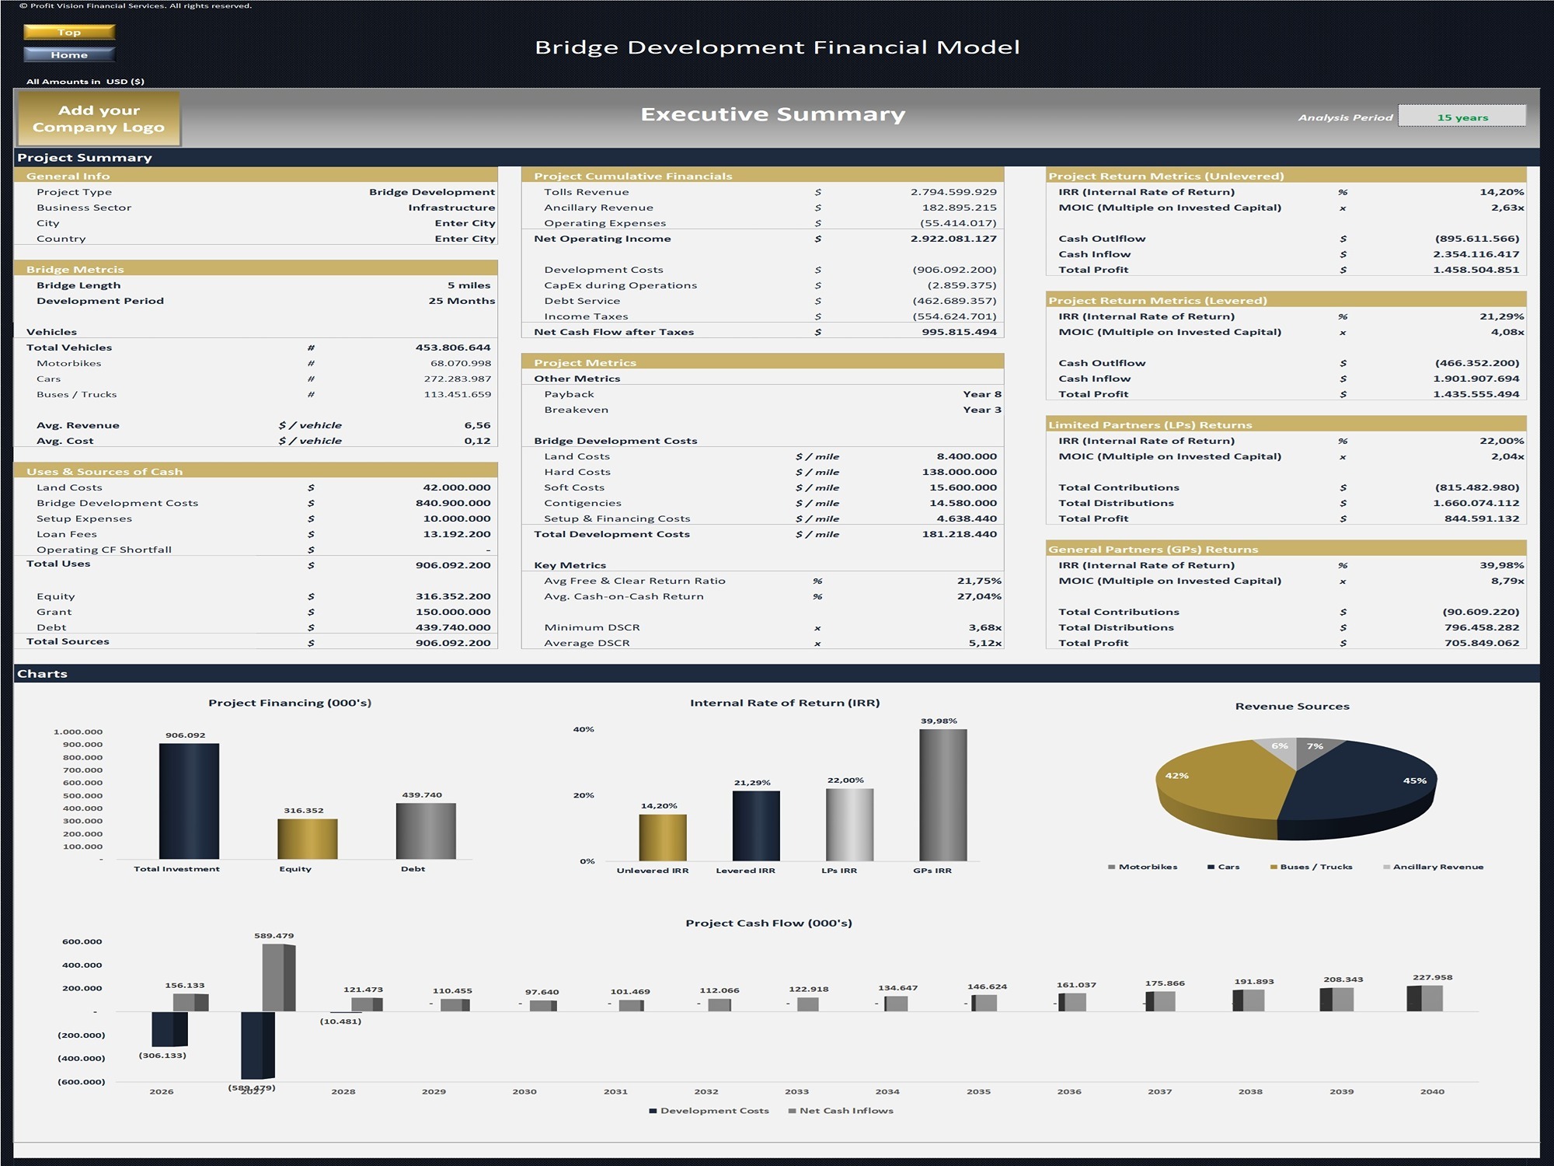Select the Country Enter City input cell
The width and height of the screenshot is (1554, 1166).
[465, 239]
